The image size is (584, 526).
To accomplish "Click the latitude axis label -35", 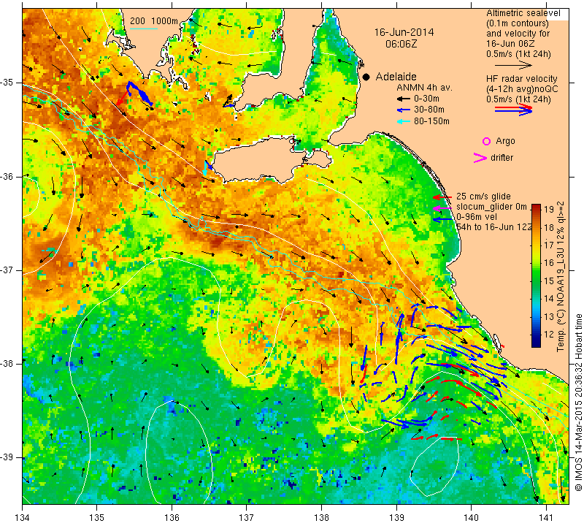I will point(7,83).
